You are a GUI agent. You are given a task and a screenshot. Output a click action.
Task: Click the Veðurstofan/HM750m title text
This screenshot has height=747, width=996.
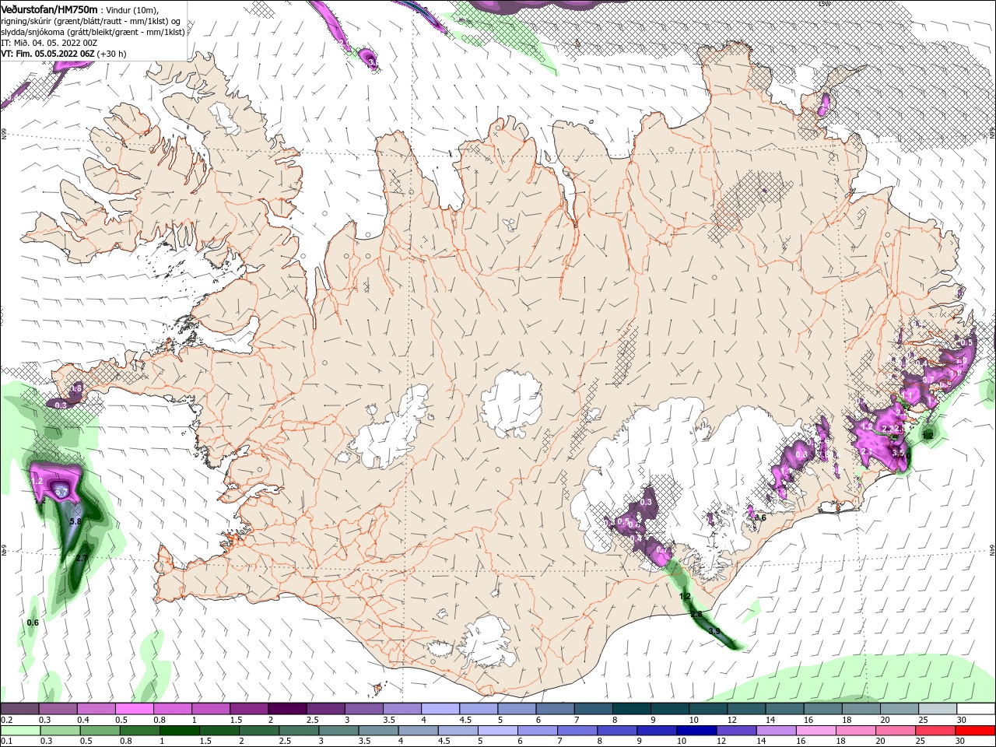coord(49,9)
